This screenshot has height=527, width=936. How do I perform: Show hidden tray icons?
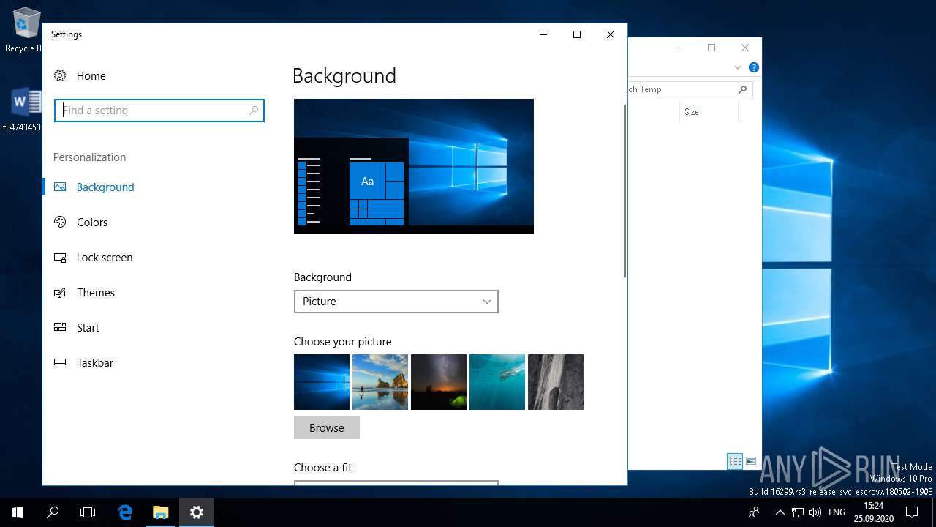click(780, 512)
